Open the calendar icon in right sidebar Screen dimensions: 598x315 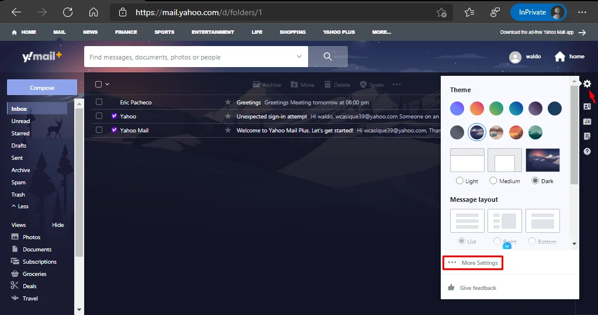[x=587, y=121]
